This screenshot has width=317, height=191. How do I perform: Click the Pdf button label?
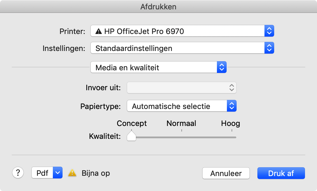click(x=42, y=173)
